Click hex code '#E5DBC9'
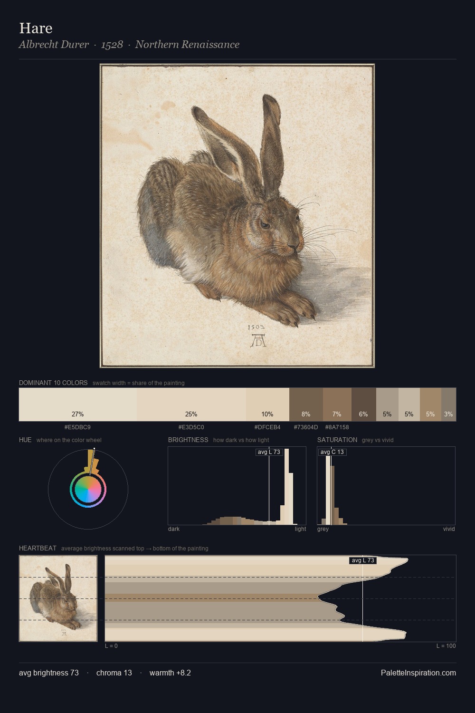This screenshot has width=475, height=713. tap(77, 427)
